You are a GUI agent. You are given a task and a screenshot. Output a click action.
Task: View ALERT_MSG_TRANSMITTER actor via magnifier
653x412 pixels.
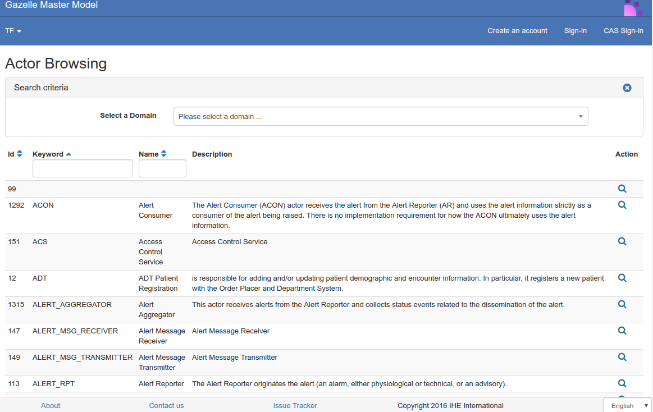(622, 357)
